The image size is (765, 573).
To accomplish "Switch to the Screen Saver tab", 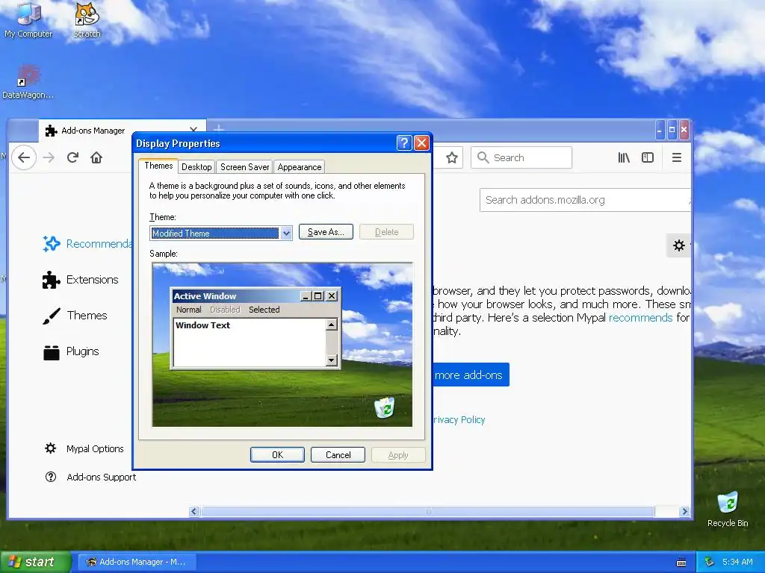I will click(x=244, y=167).
